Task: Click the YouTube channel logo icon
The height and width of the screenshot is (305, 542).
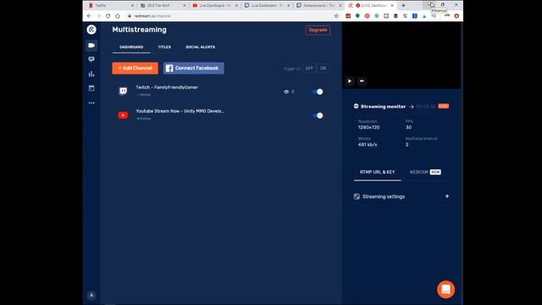Action: click(123, 115)
